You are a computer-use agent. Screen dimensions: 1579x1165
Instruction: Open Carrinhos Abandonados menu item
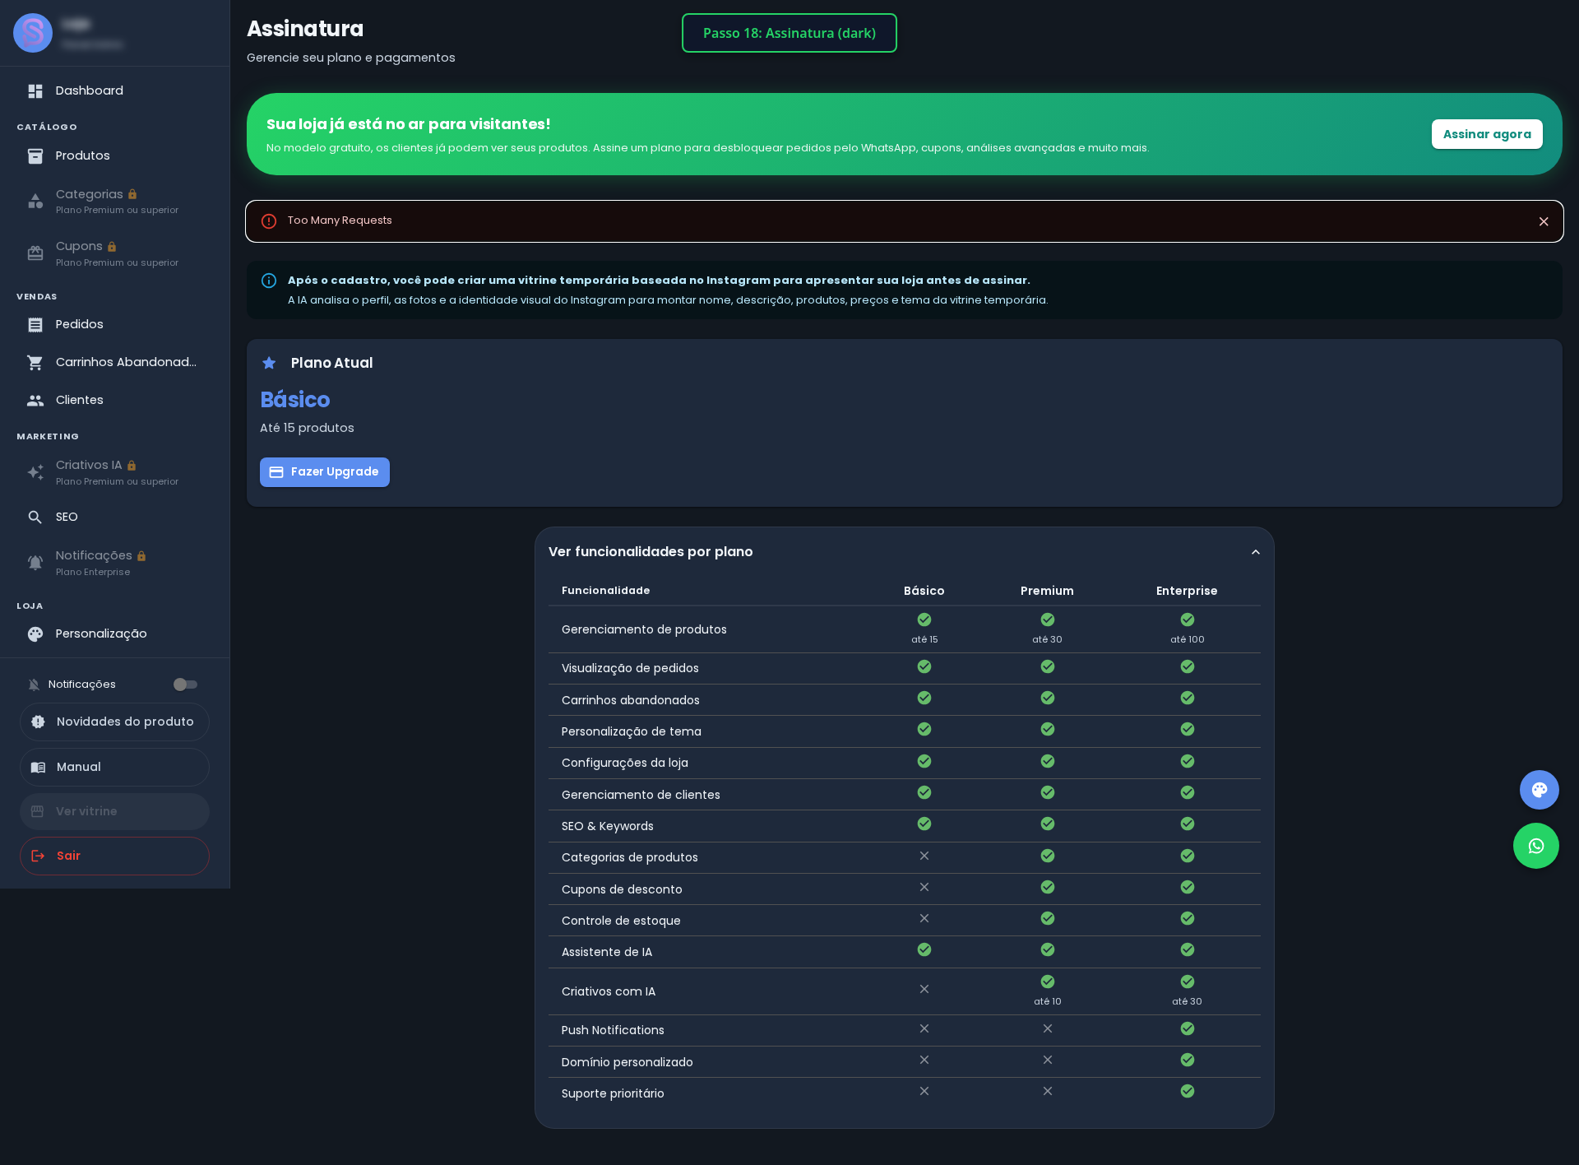pyautogui.click(x=114, y=363)
